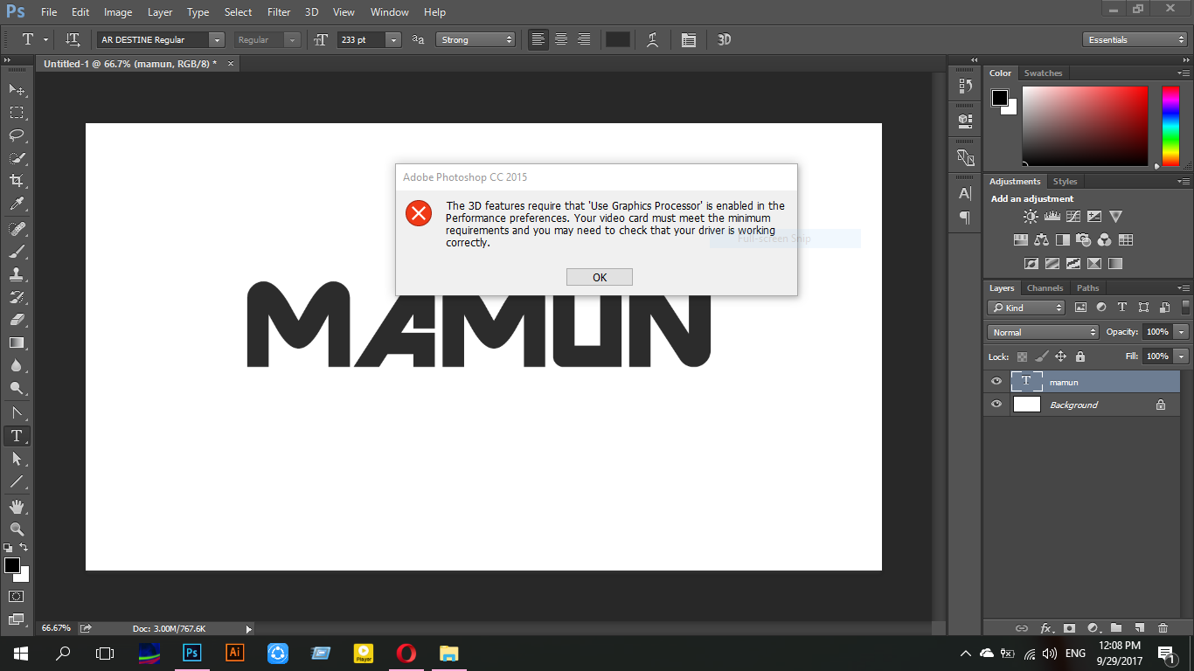Open Create Warped Text button

[652, 40]
